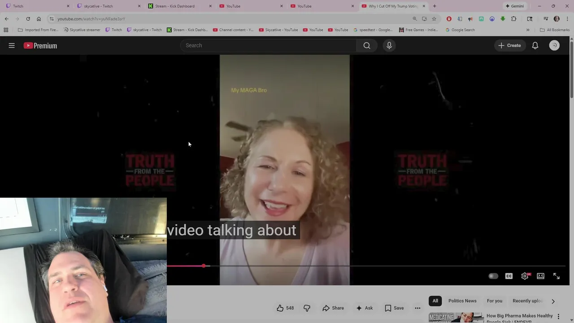Open the YouTube account avatar menu
The image size is (574, 323).
click(554, 45)
